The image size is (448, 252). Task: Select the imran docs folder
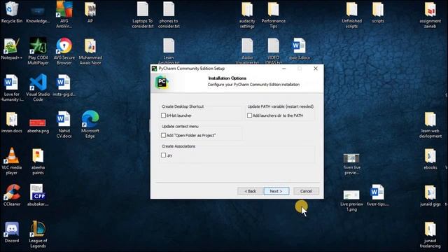(x=12, y=122)
